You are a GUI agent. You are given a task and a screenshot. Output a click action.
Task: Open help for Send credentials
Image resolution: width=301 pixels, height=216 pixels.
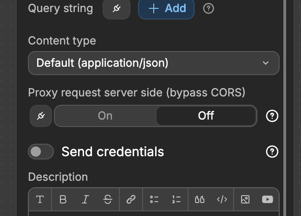272,152
